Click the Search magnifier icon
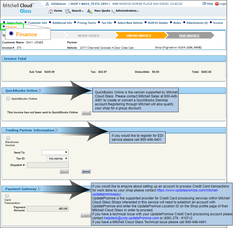236x228 pixels. [x=68, y=11]
